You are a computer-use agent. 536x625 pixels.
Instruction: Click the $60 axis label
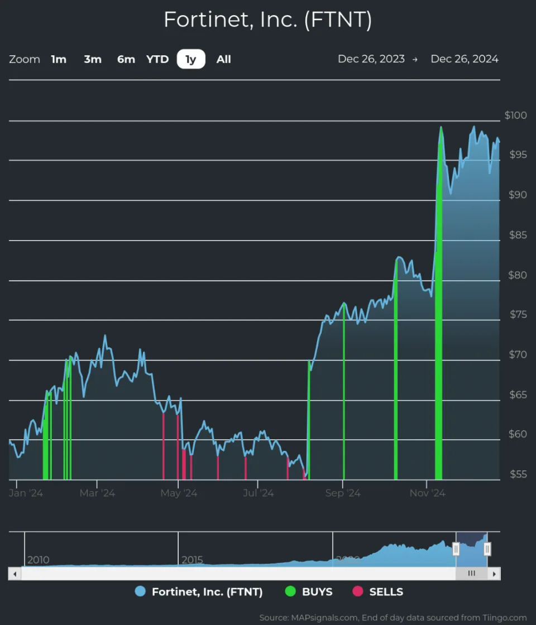[518, 434]
